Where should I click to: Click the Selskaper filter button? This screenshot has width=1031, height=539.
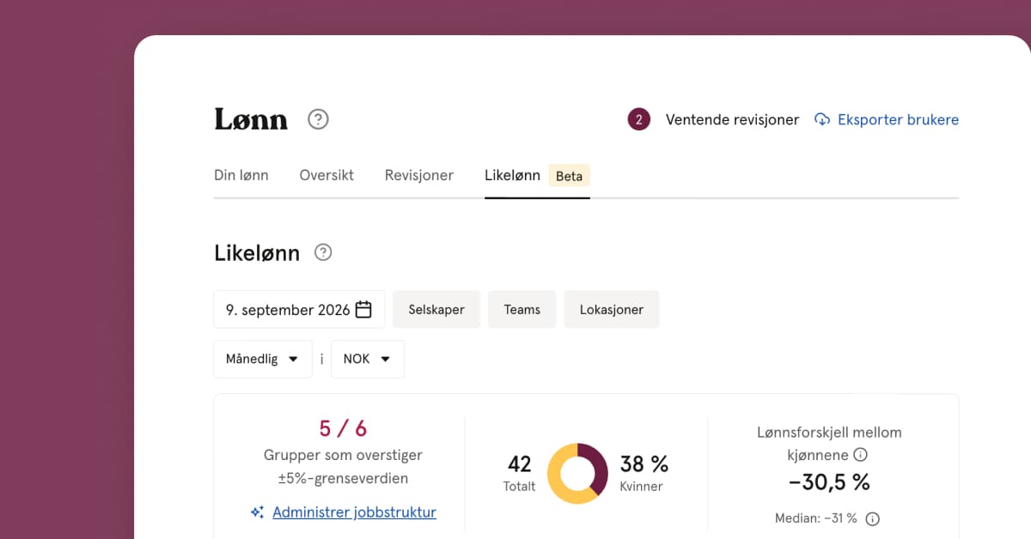tap(436, 309)
